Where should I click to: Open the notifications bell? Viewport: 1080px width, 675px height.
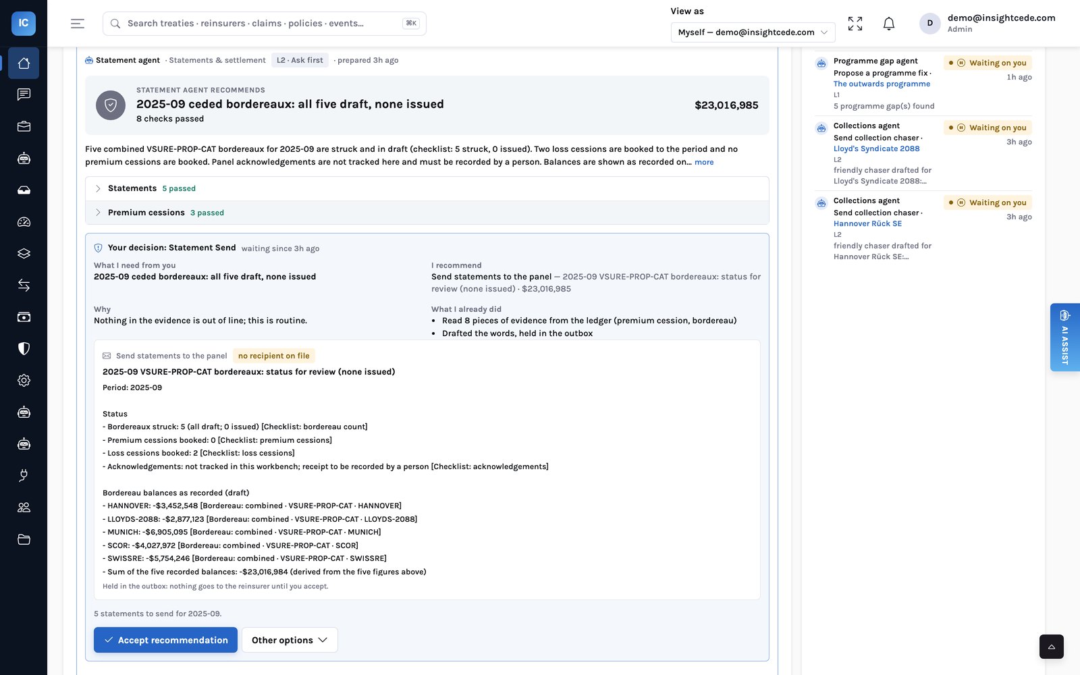click(x=889, y=24)
